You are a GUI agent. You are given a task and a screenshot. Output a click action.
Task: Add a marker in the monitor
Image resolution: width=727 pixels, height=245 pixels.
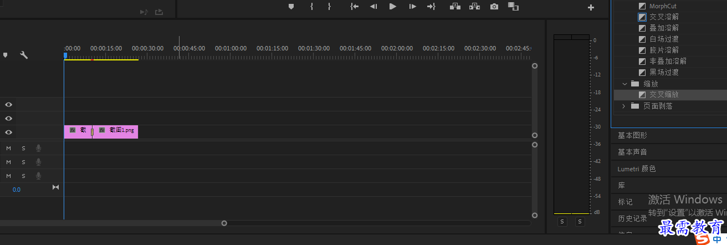(x=291, y=7)
